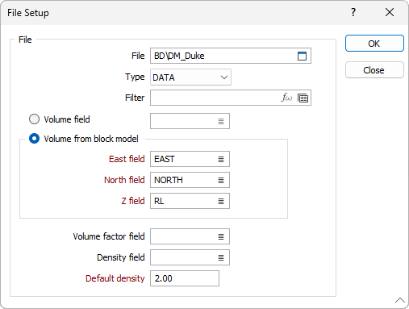Open field list icon for East field
This screenshot has width=409, height=309.
[x=221, y=159]
